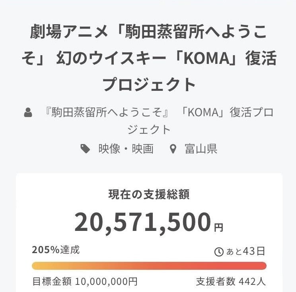Click the project owner person icon
The height and width of the screenshot is (292, 296).
[x=28, y=113]
